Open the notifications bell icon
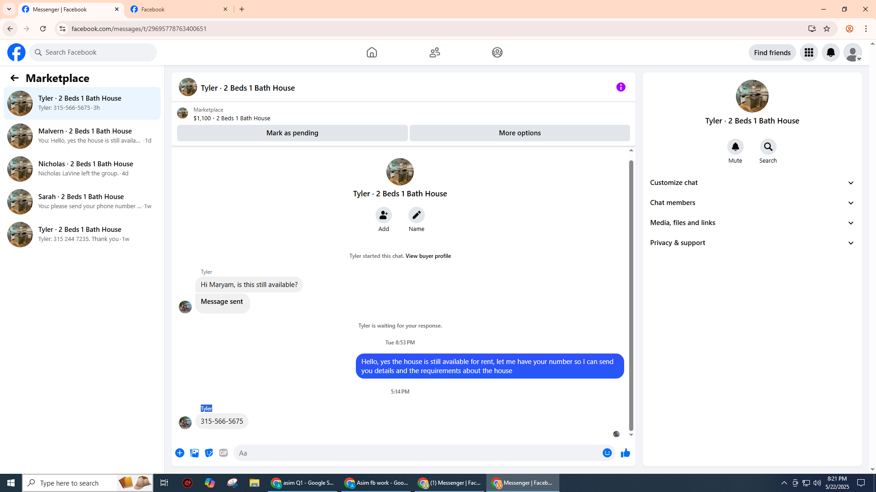876x492 pixels. click(830, 52)
